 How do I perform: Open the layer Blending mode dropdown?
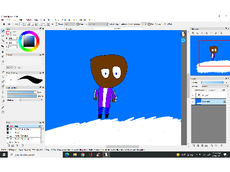(x=215, y=86)
